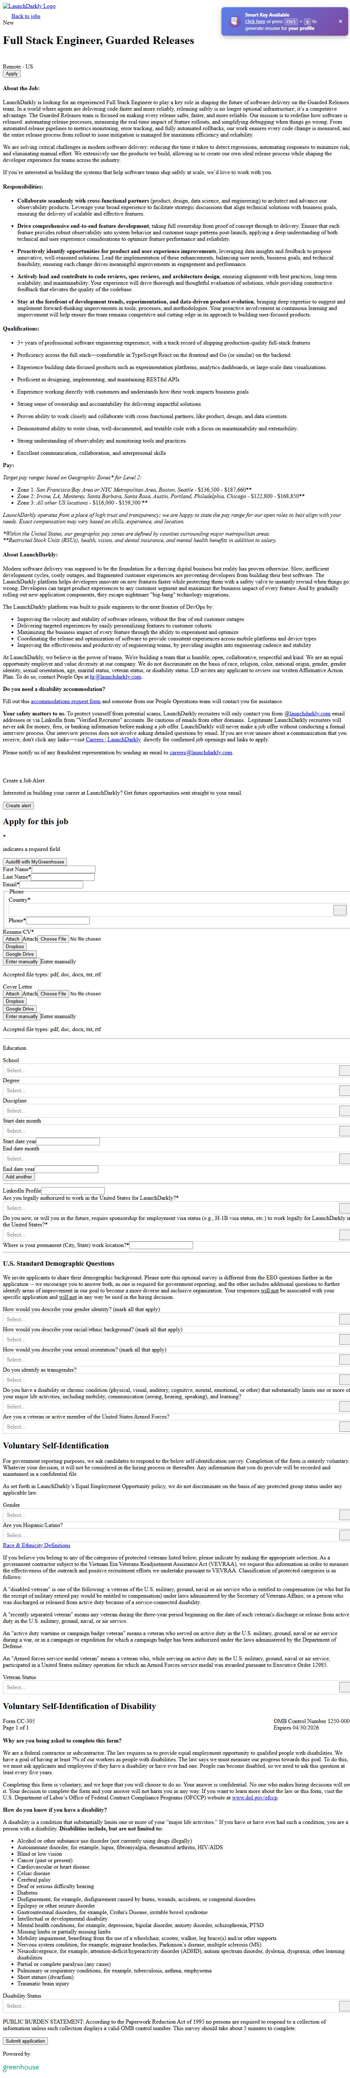Screen dimensions: 350x2078
Task: Click the Smart Key popup icon
Action: [x=234, y=22]
